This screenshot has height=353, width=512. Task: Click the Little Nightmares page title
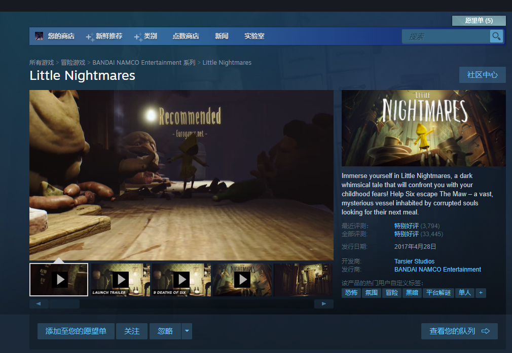click(x=82, y=75)
